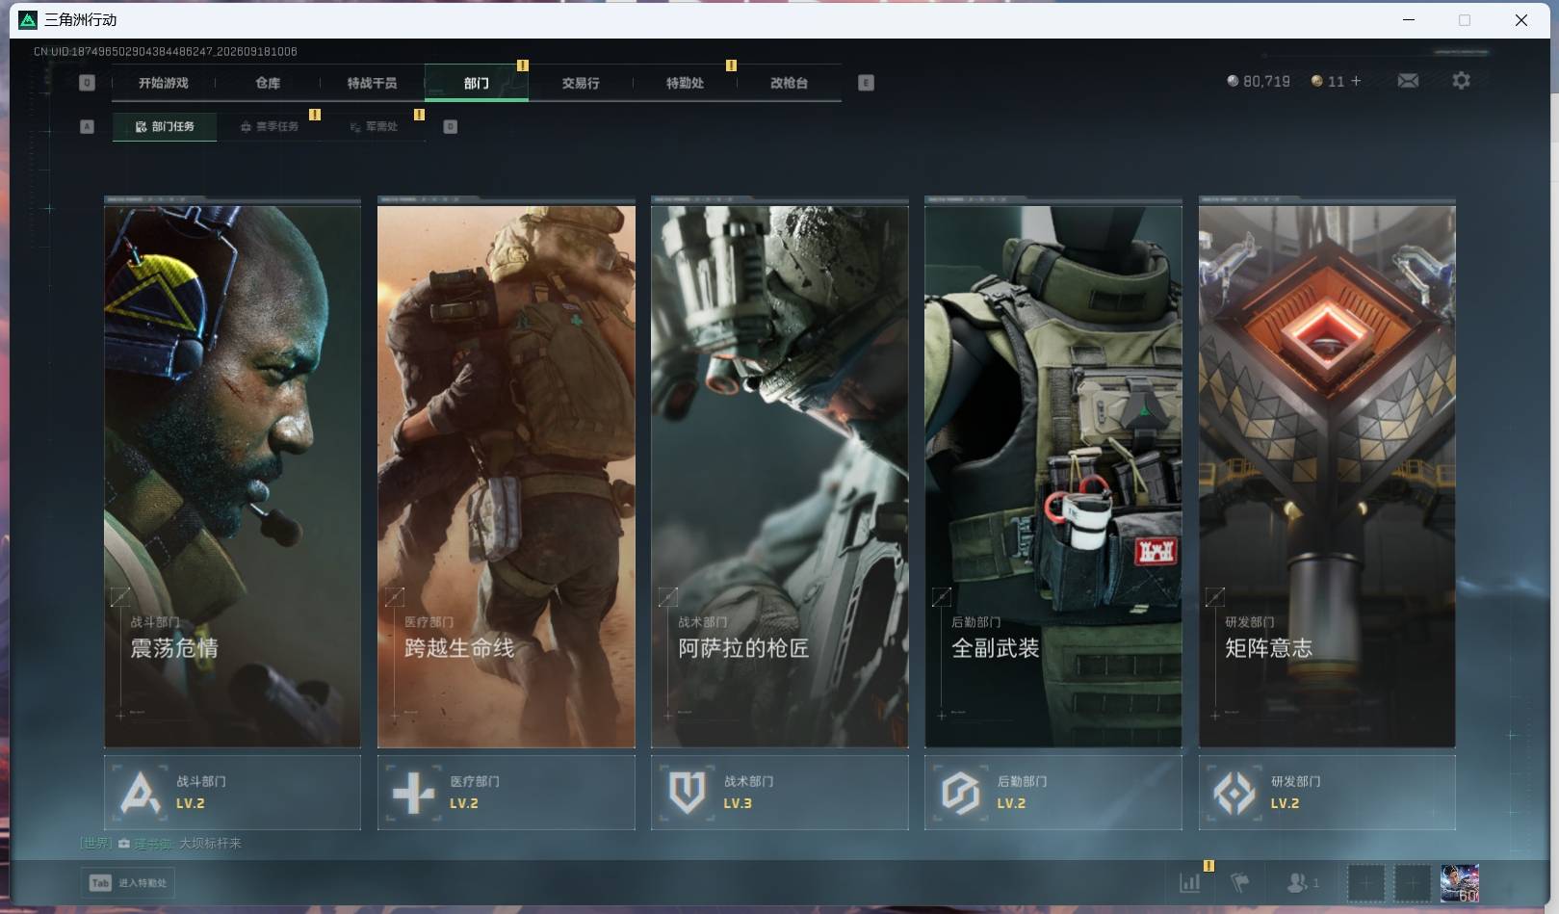1559x914 pixels.
Task: Click the expand icon on 阿萨拉的枪匠 card
Action: tap(667, 597)
